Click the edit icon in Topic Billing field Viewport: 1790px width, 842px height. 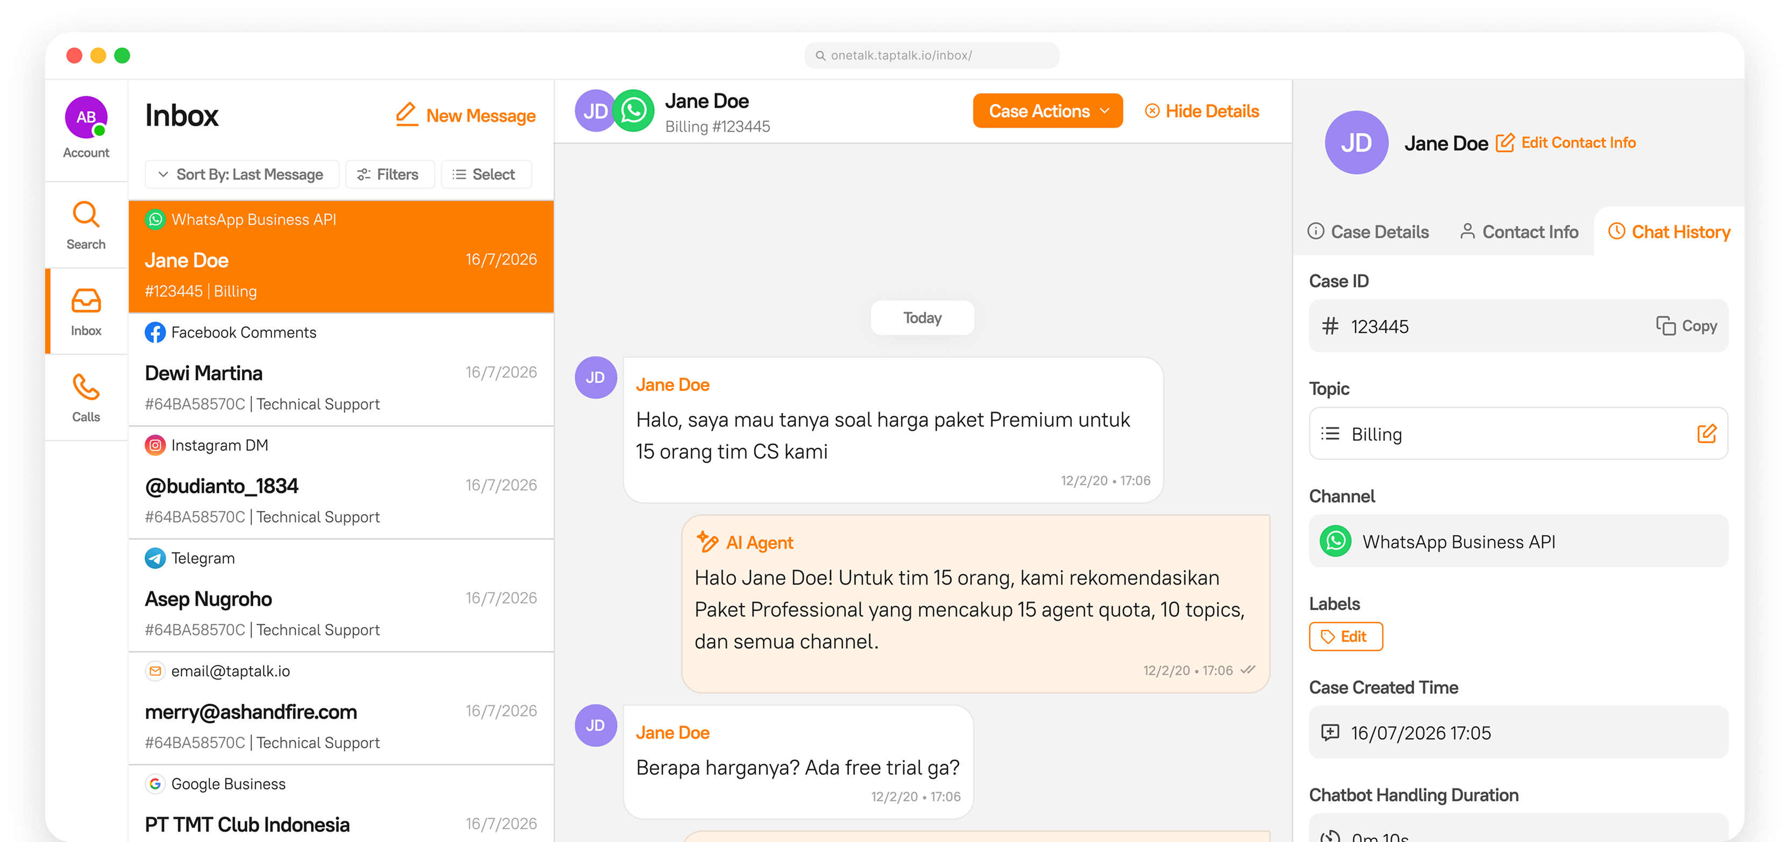coord(1707,434)
